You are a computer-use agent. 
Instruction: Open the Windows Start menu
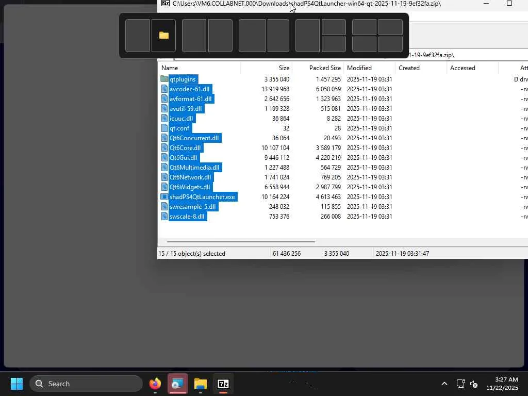(16, 384)
